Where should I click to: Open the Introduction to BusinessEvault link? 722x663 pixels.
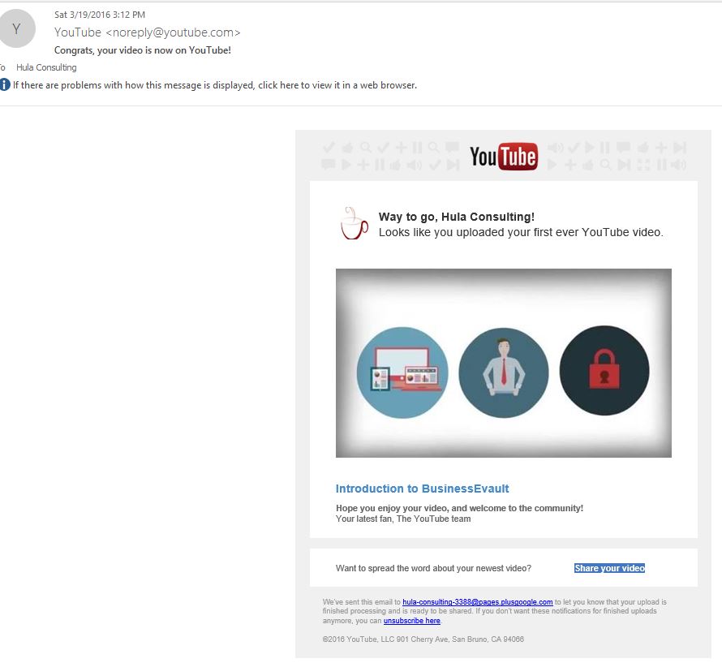(x=422, y=489)
